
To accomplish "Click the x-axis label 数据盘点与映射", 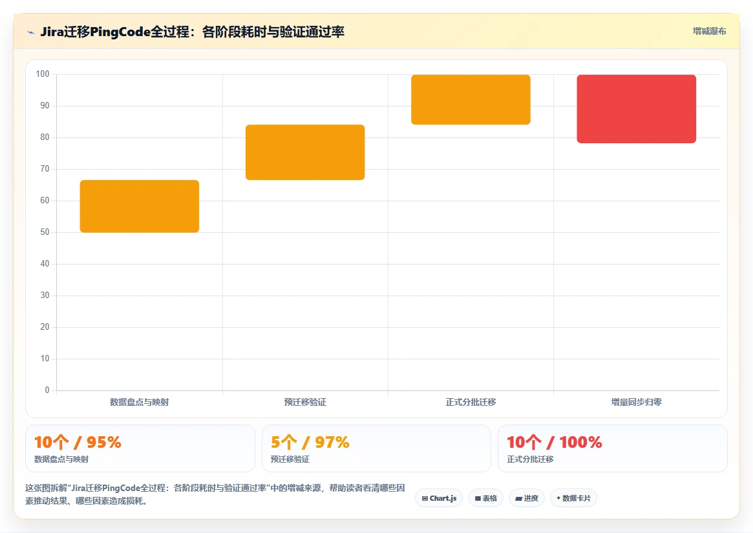I will point(139,402).
